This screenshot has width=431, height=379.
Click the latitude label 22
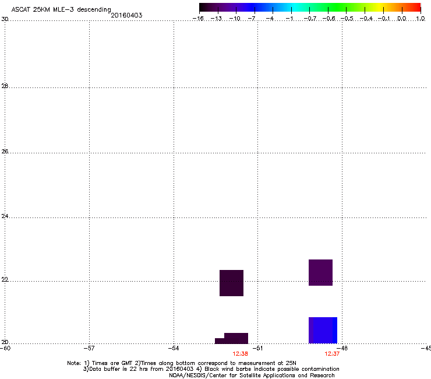tap(5, 280)
